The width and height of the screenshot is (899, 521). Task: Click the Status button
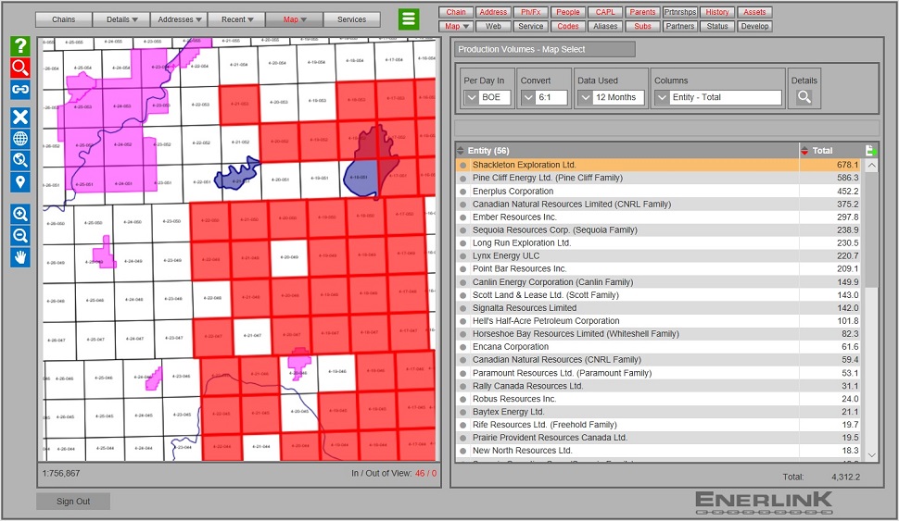tap(717, 26)
